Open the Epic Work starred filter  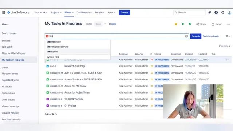tap(7, 47)
